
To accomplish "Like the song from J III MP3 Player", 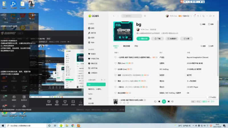I will (x=115, y=87).
